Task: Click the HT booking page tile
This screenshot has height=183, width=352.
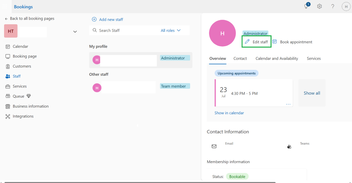Action: click(x=11, y=31)
